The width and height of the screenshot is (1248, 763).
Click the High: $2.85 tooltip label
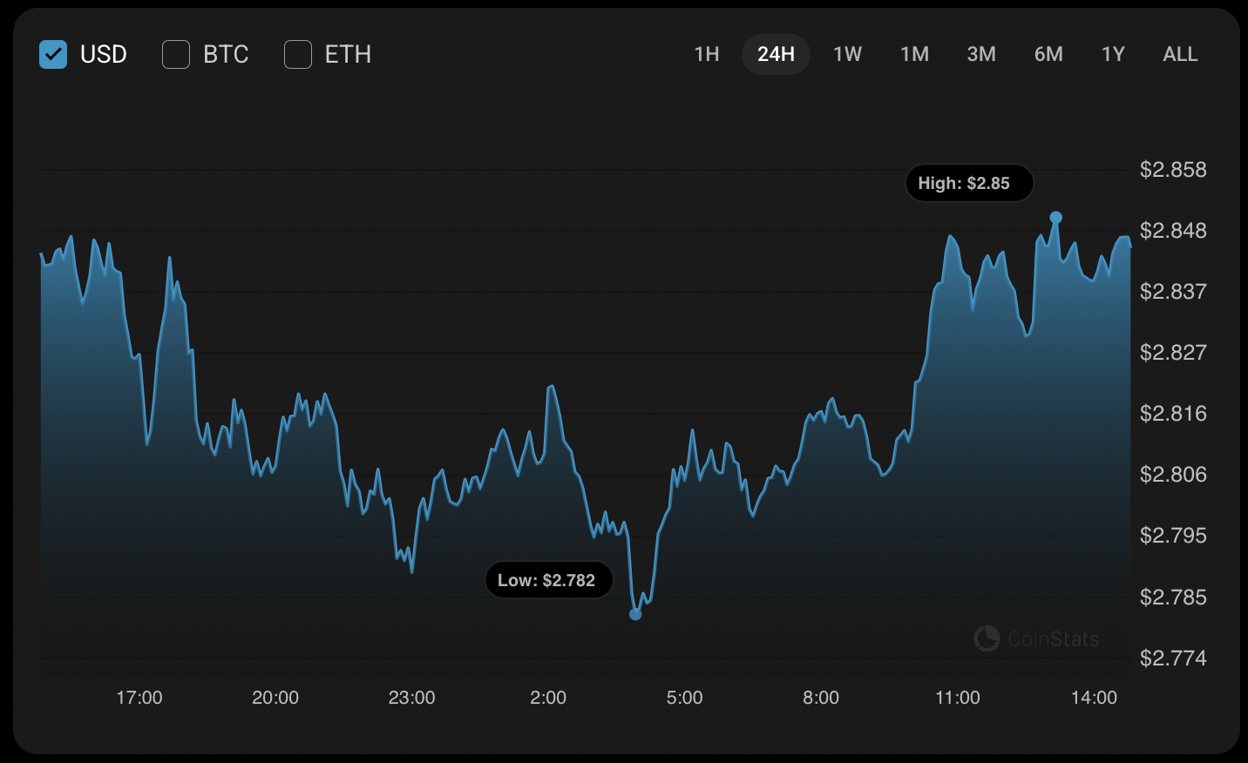[964, 183]
